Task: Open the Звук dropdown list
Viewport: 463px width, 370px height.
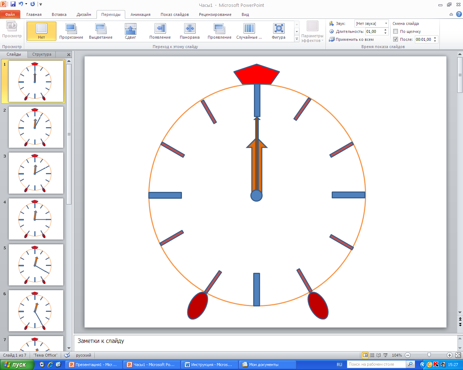Action: (386, 23)
